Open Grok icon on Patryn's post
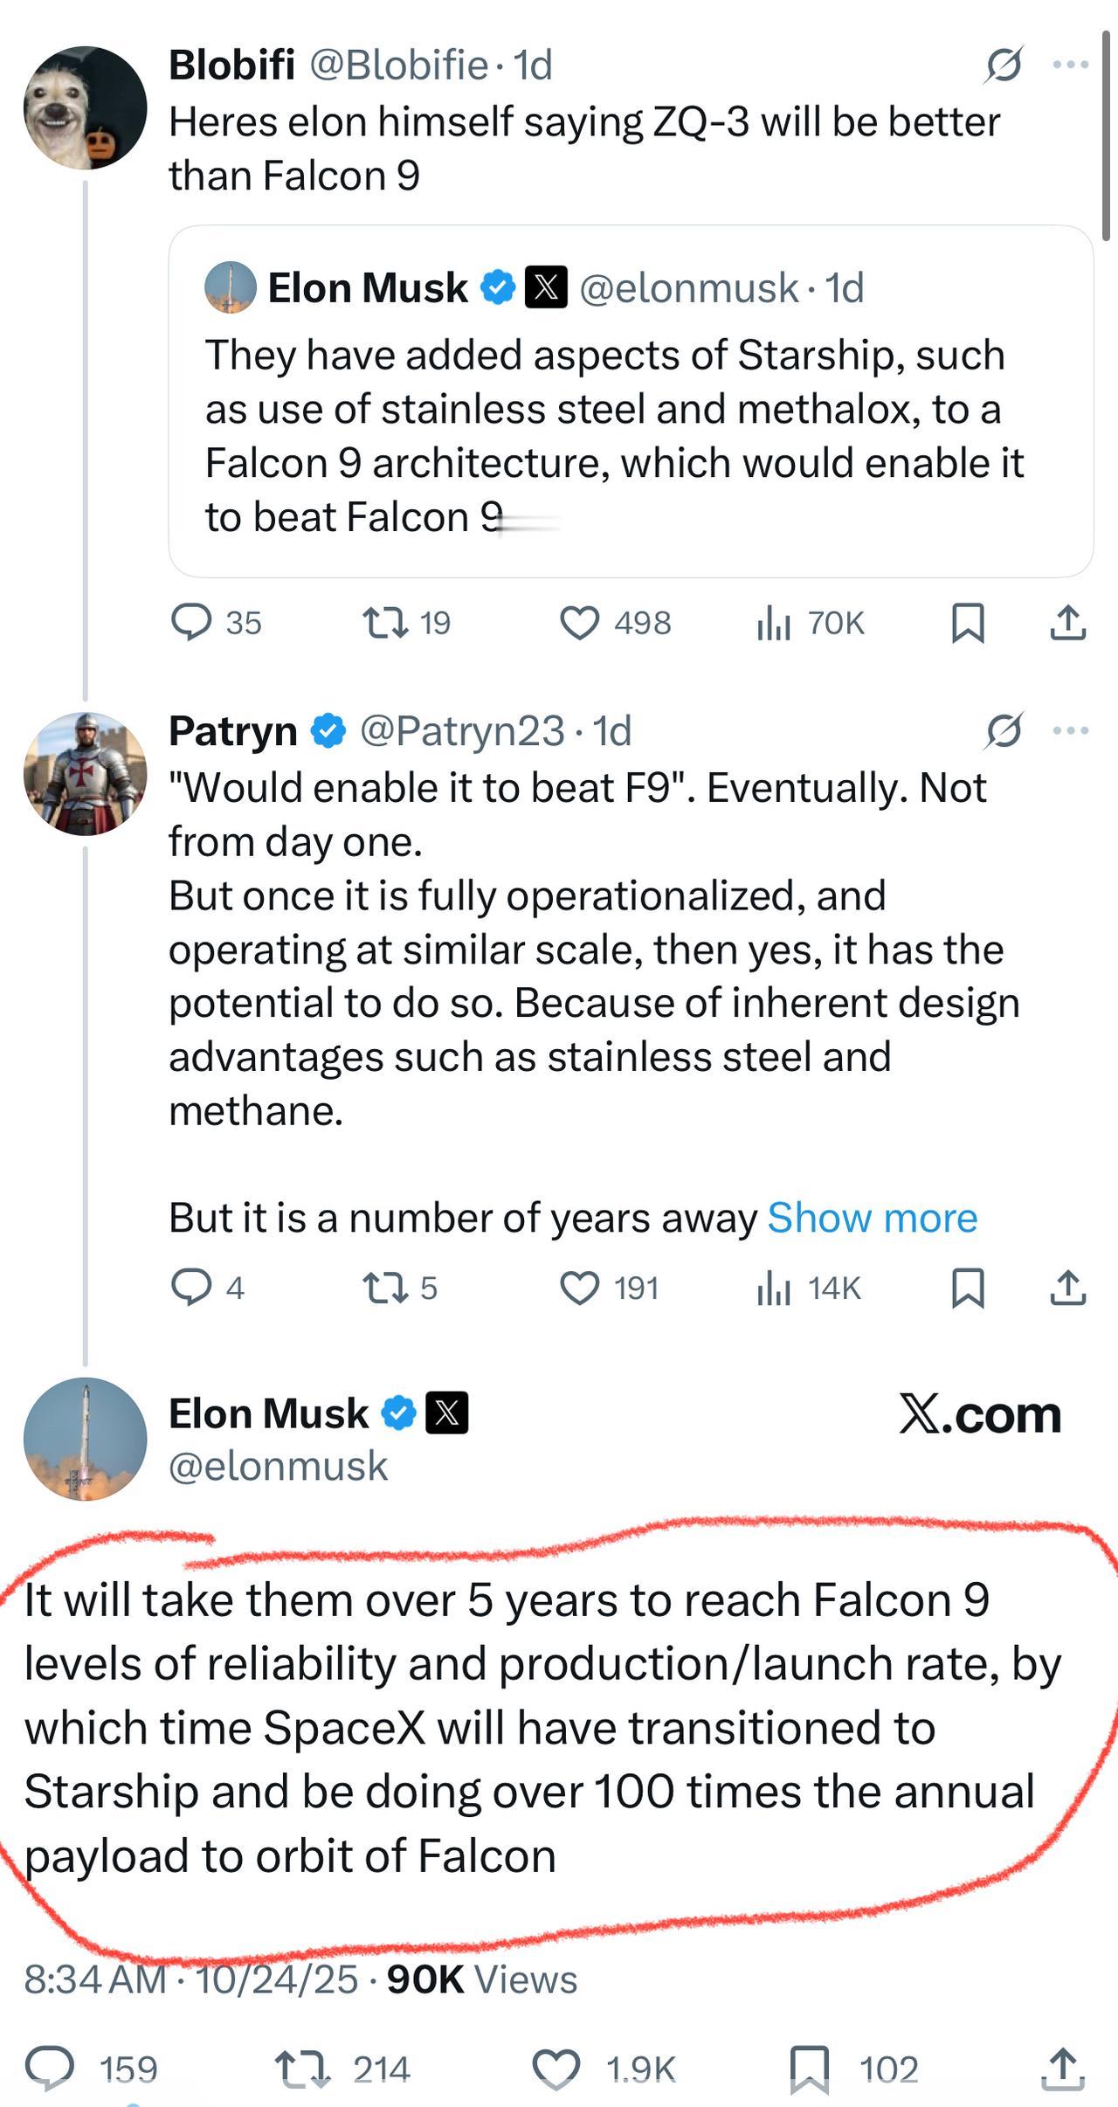Screen dimensions: 1118x2107 1004,730
